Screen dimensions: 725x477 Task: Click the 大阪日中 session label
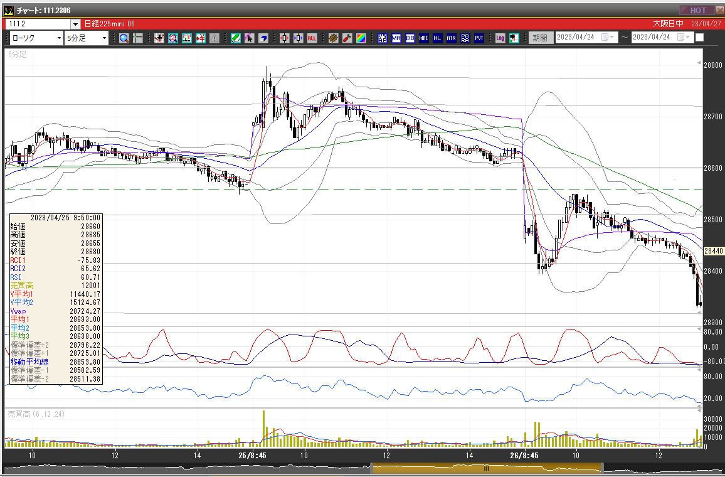(668, 24)
